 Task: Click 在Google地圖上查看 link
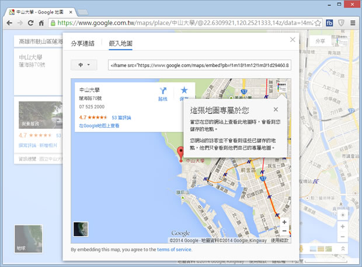coord(99,125)
